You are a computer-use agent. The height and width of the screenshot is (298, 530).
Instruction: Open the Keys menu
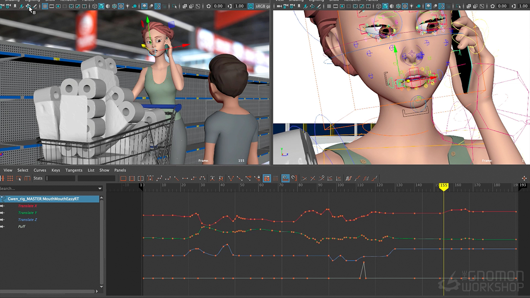pyautogui.click(x=55, y=170)
